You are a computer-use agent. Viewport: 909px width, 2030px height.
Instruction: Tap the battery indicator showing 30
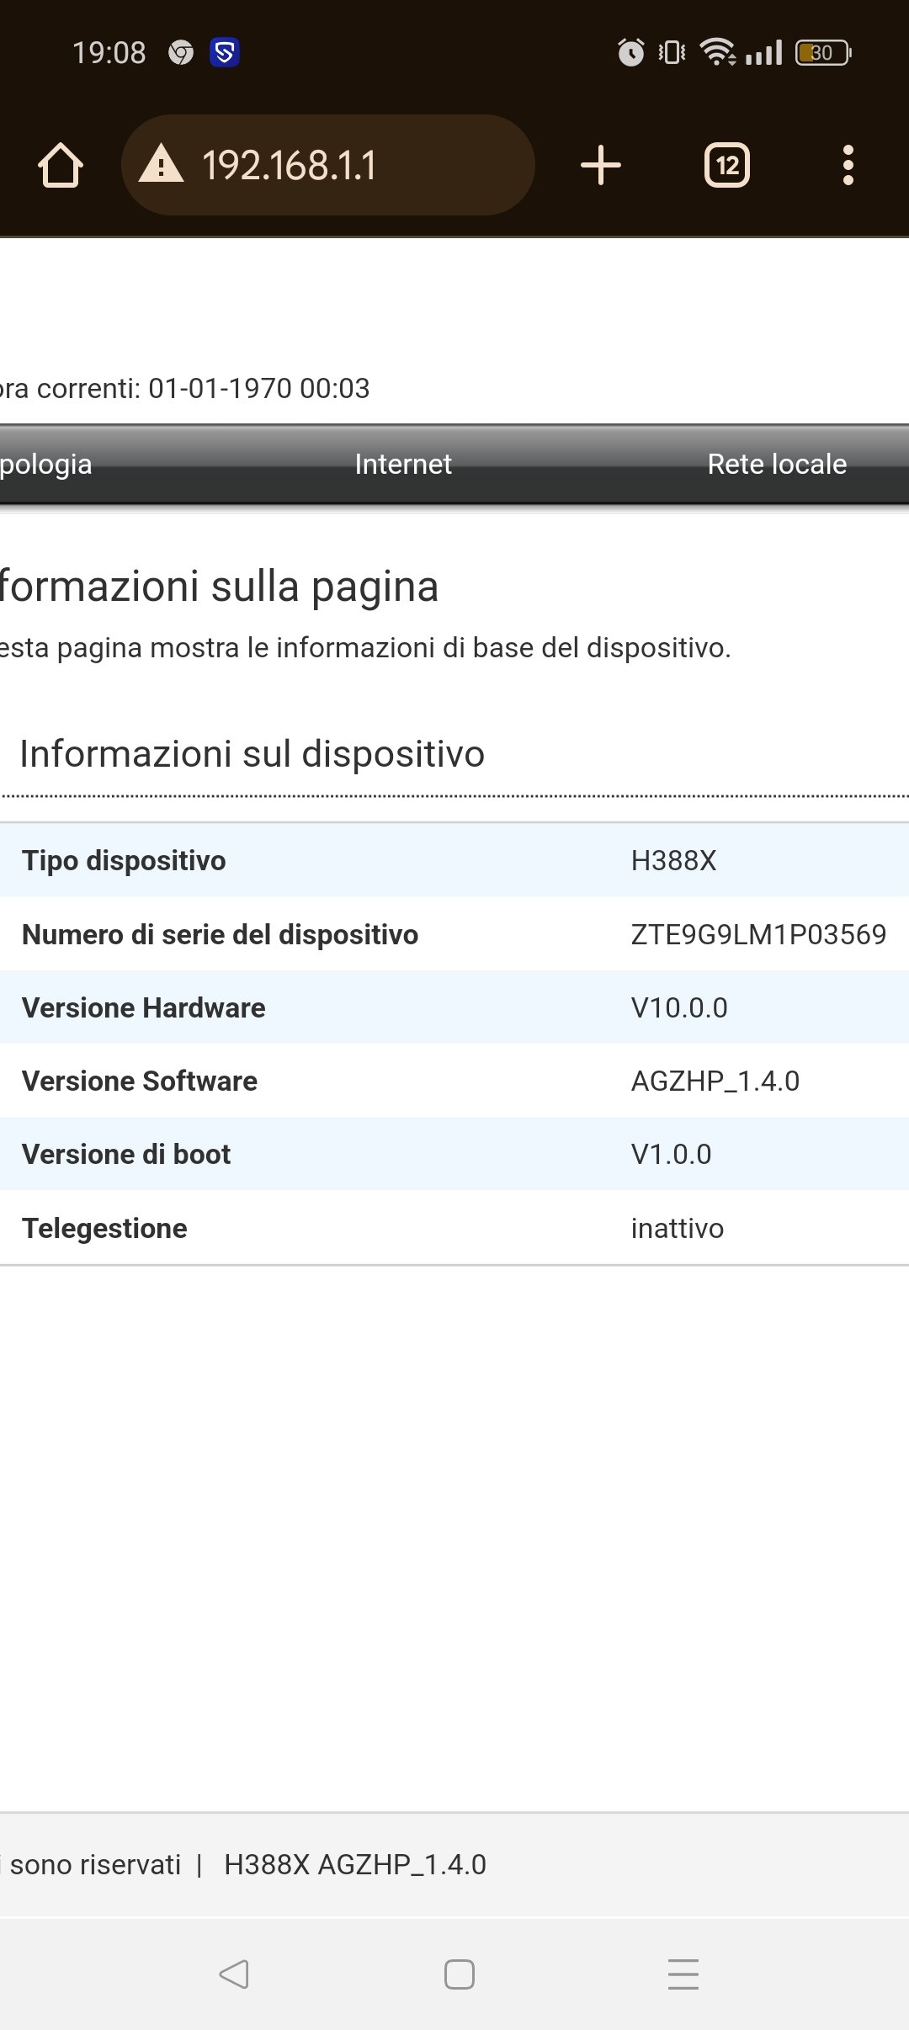[823, 53]
